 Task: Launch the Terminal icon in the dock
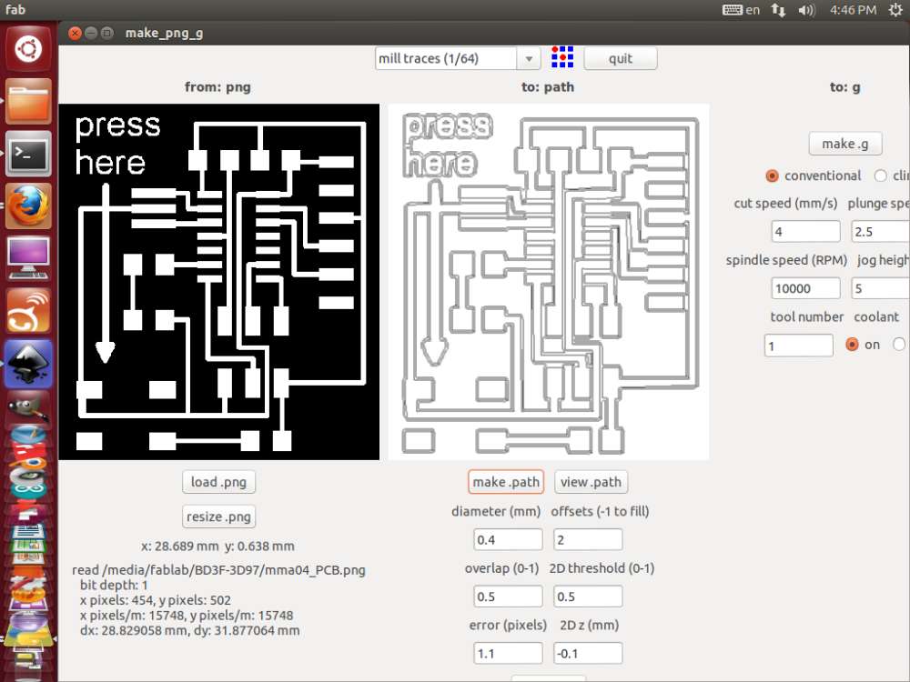28,154
